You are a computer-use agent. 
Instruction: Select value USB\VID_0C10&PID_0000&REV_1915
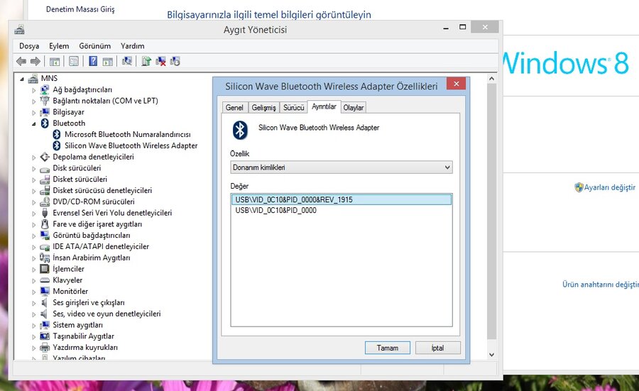[x=342, y=199]
